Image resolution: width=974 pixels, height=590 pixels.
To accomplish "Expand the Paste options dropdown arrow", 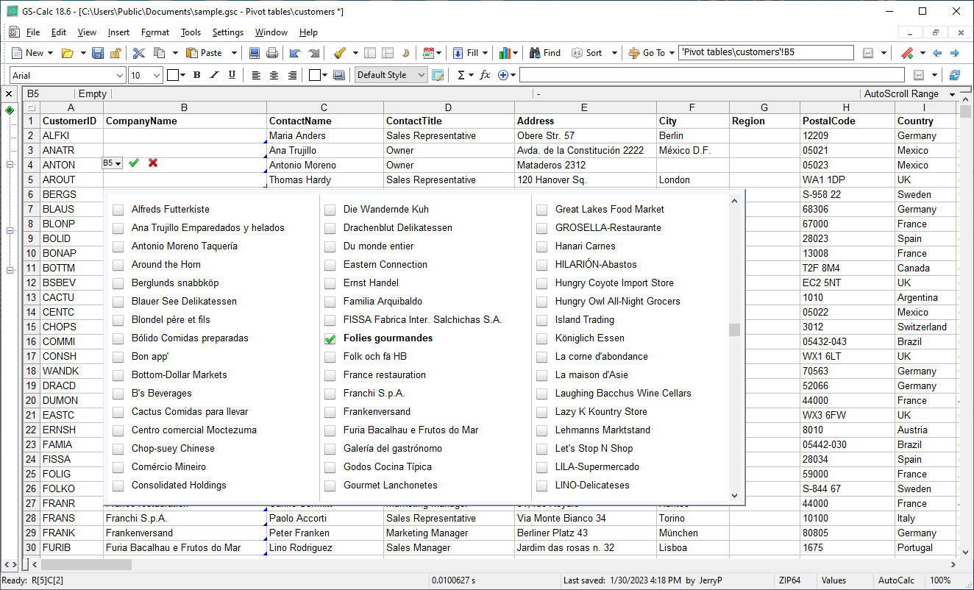I will tap(234, 53).
